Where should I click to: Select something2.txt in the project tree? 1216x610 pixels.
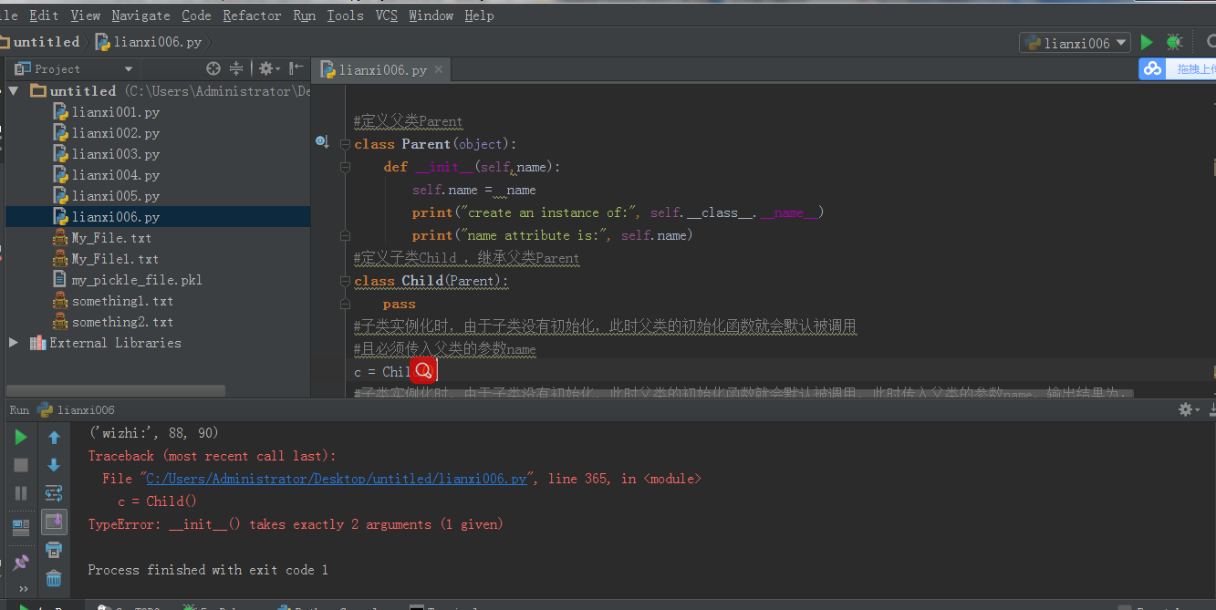122,322
